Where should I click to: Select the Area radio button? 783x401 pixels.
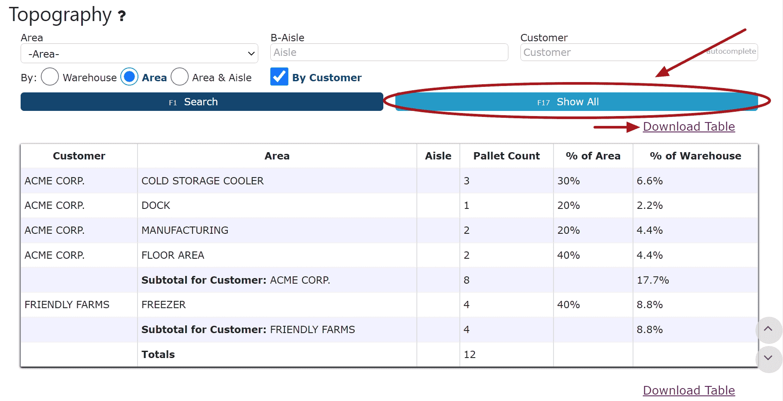(x=129, y=77)
